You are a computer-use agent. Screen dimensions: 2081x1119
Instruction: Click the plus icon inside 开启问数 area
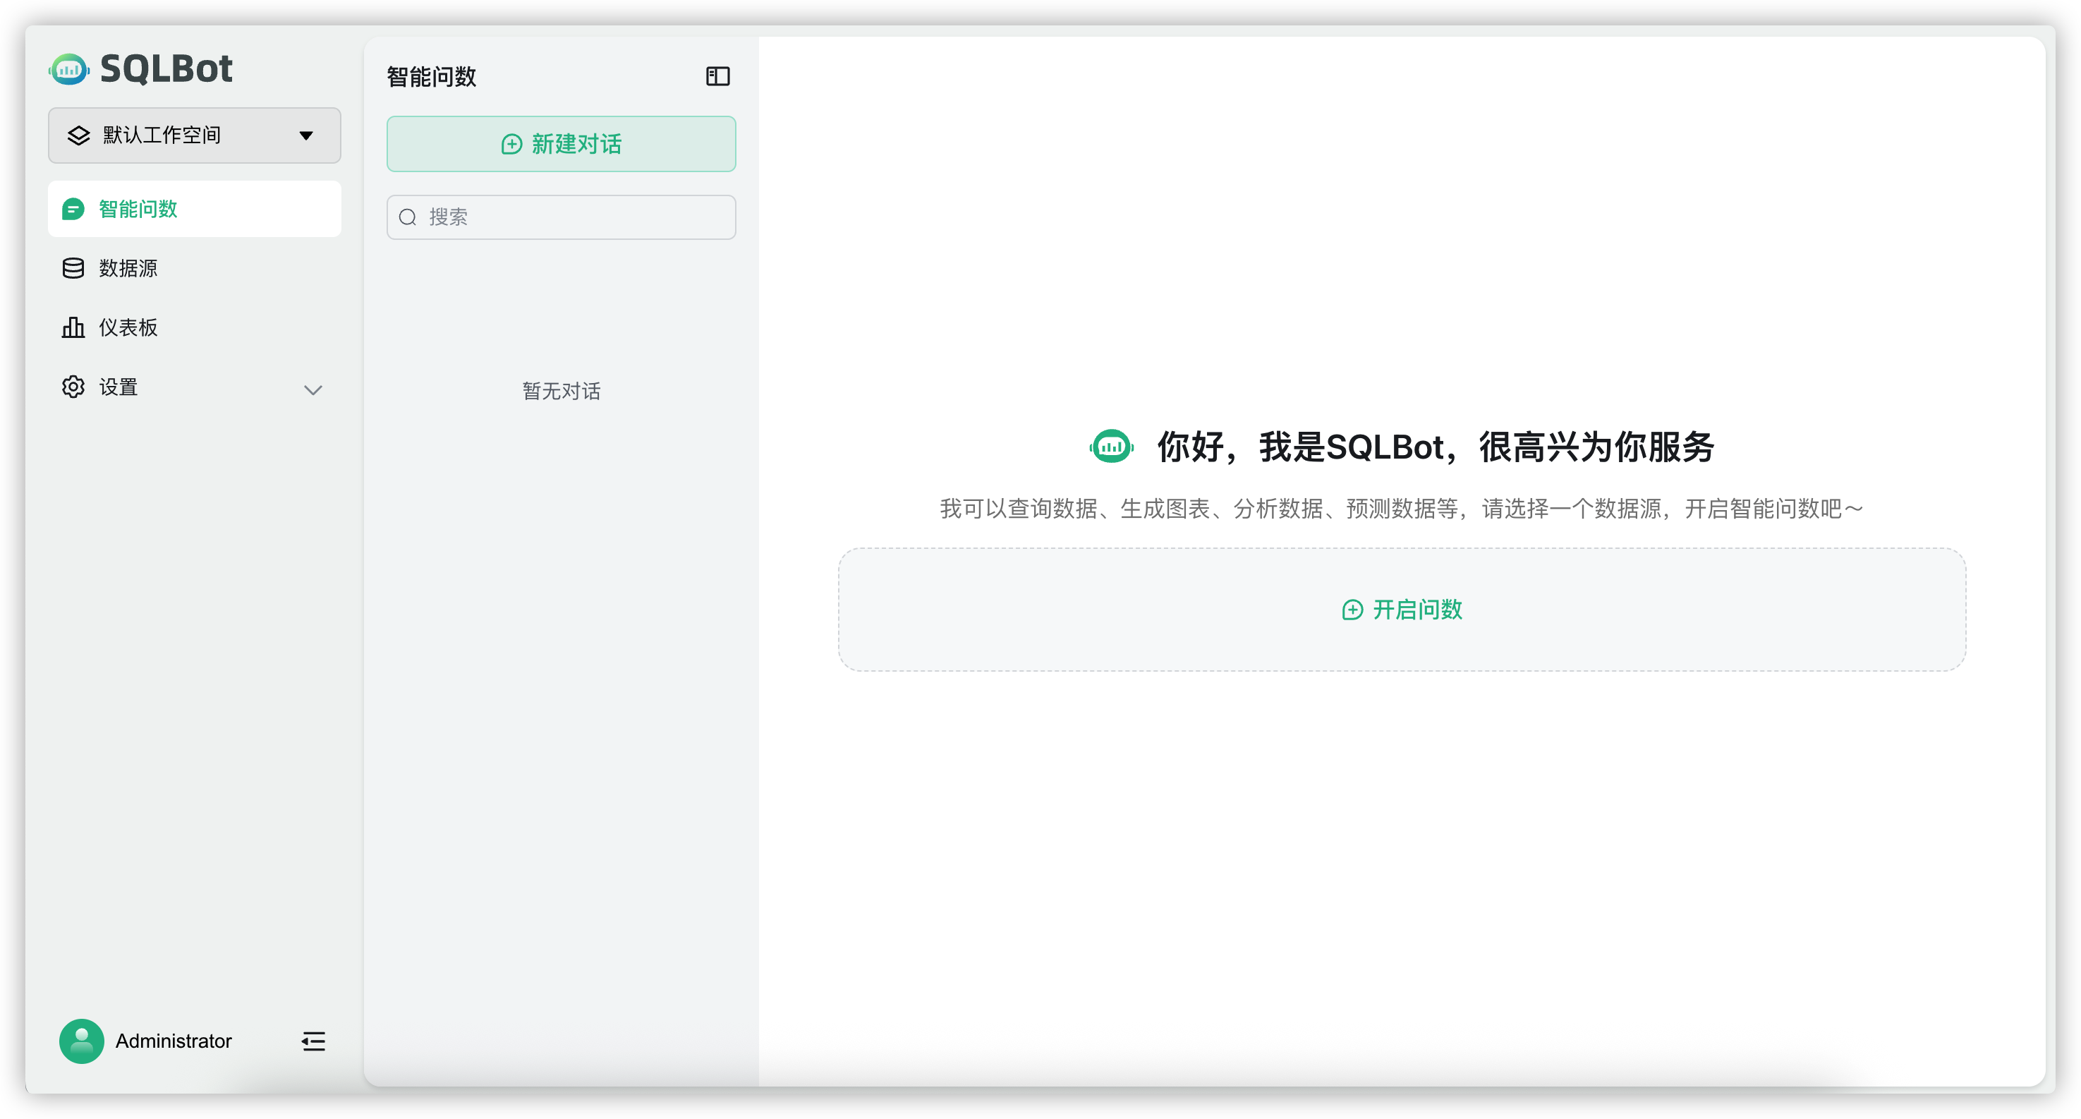pyautogui.click(x=1351, y=610)
